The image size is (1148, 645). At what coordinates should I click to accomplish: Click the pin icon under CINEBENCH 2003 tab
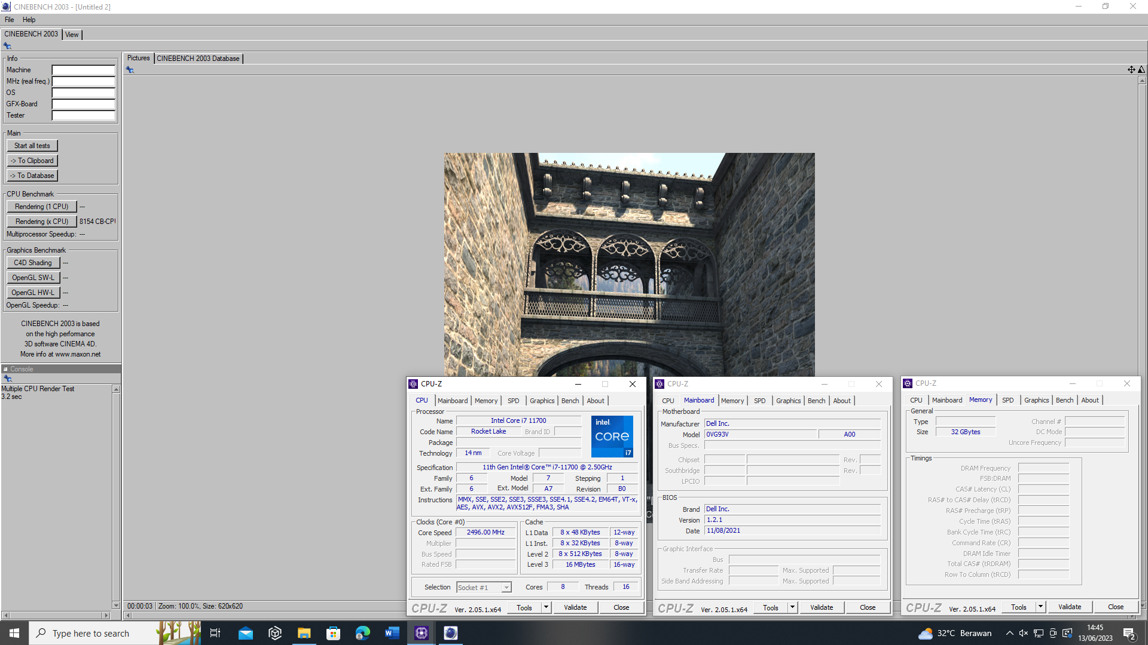click(7, 46)
